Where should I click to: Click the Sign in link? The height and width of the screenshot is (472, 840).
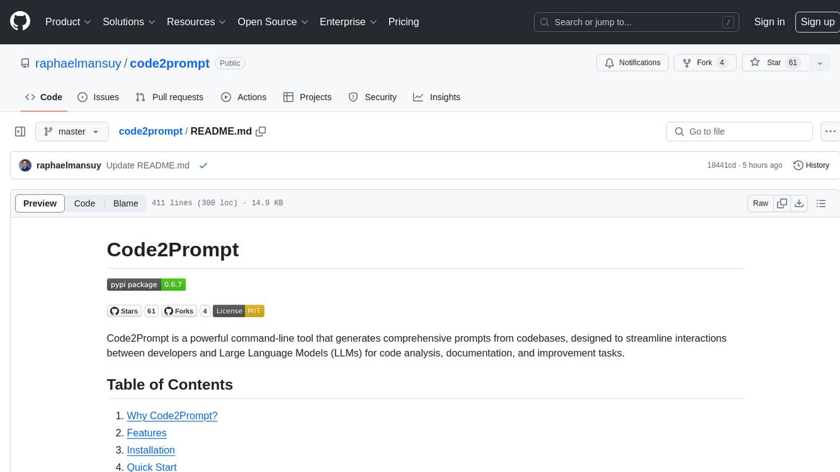tap(769, 22)
